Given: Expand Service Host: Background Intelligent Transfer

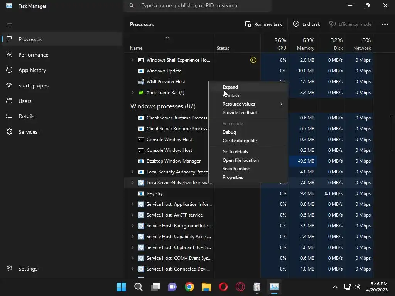Looking at the screenshot, I should [x=133, y=226].
